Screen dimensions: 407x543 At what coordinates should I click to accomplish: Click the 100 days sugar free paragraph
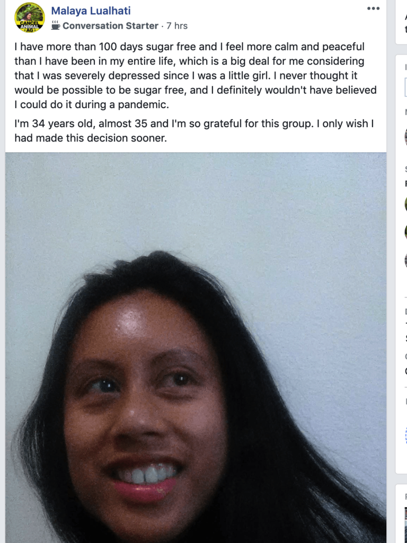[x=196, y=76]
